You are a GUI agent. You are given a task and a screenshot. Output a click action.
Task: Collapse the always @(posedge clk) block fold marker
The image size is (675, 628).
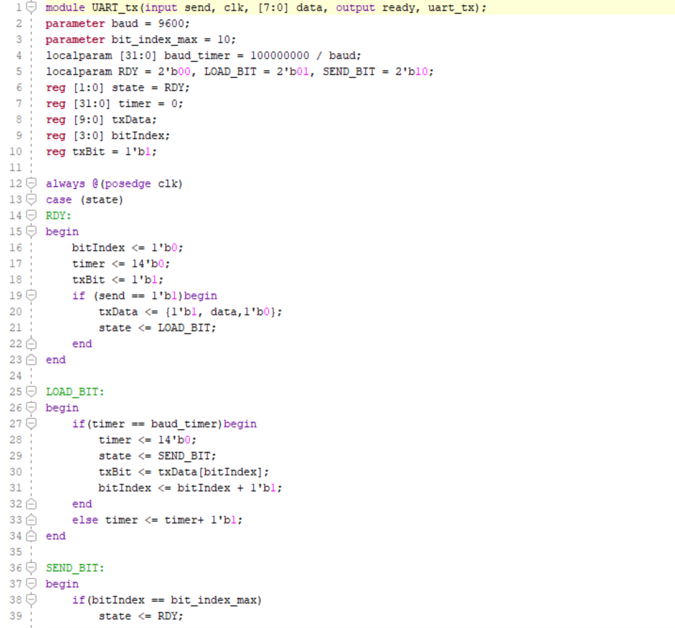click(x=31, y=183)
